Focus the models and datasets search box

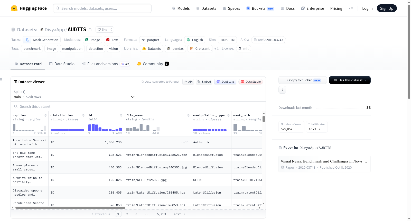coord(102,8)
